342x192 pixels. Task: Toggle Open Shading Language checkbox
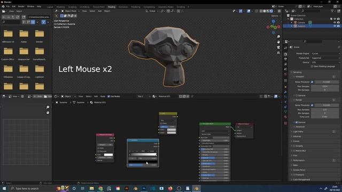click(x=312, y=66)
